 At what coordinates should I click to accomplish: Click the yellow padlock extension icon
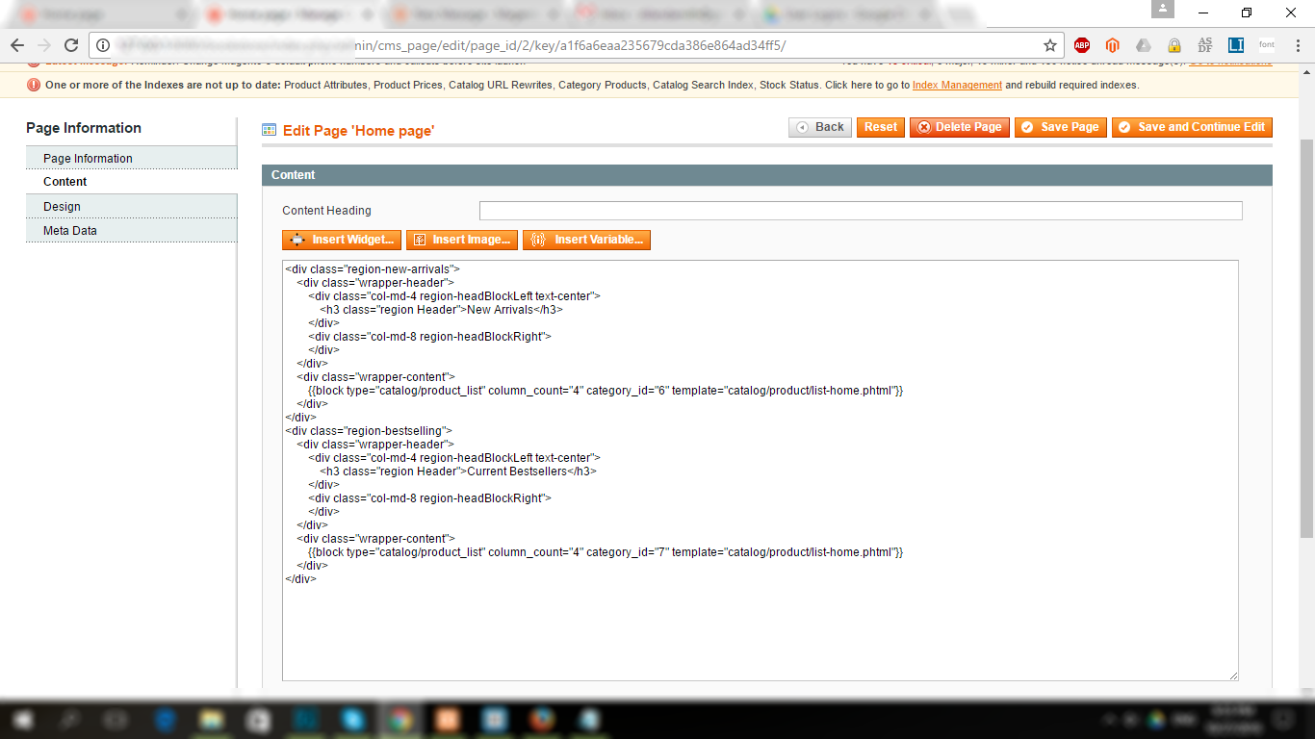point(1174,45)
